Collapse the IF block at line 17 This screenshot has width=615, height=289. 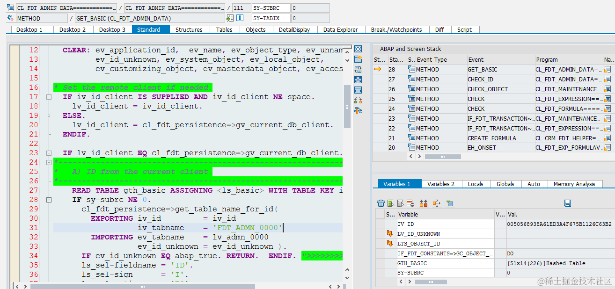(x=48, y=97)
